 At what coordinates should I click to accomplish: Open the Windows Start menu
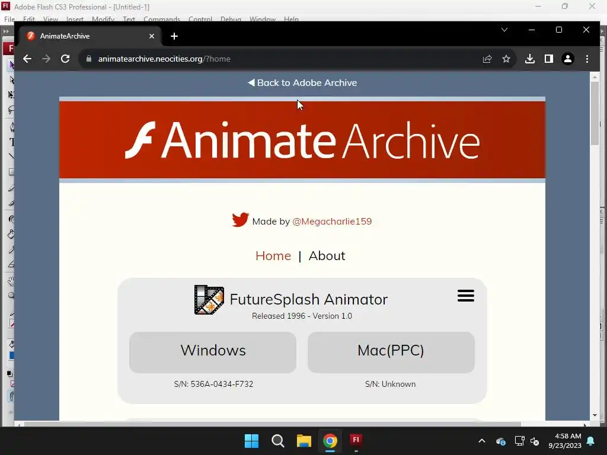point(251,441)
